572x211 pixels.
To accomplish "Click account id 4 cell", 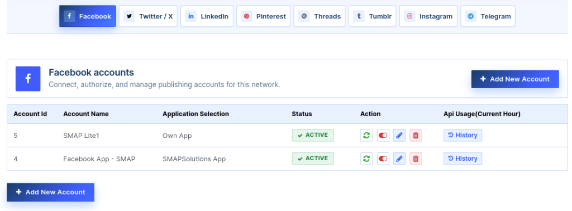I will [x=16, y=159].
